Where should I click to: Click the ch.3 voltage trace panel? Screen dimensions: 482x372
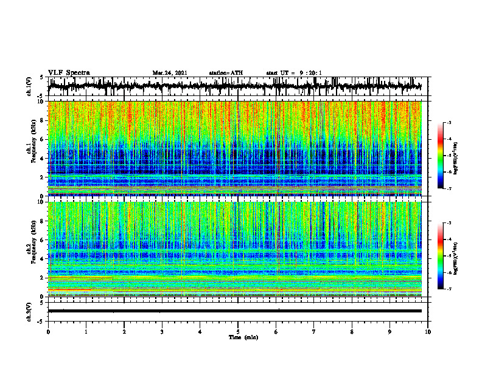point(239,312)
